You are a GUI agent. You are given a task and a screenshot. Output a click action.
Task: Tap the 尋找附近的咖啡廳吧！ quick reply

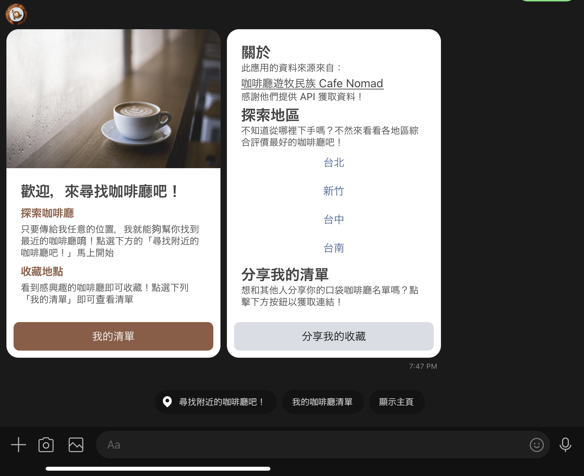tap(215, 402)
